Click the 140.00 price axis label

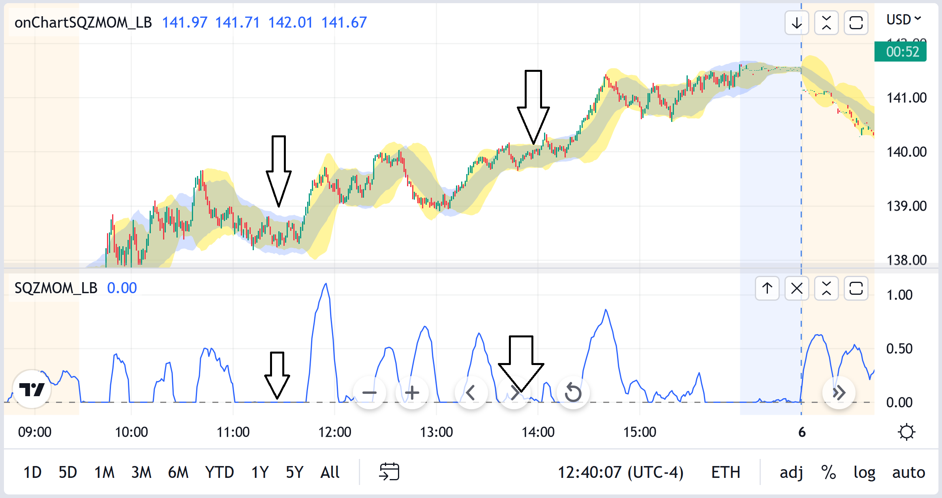[906, 152]
